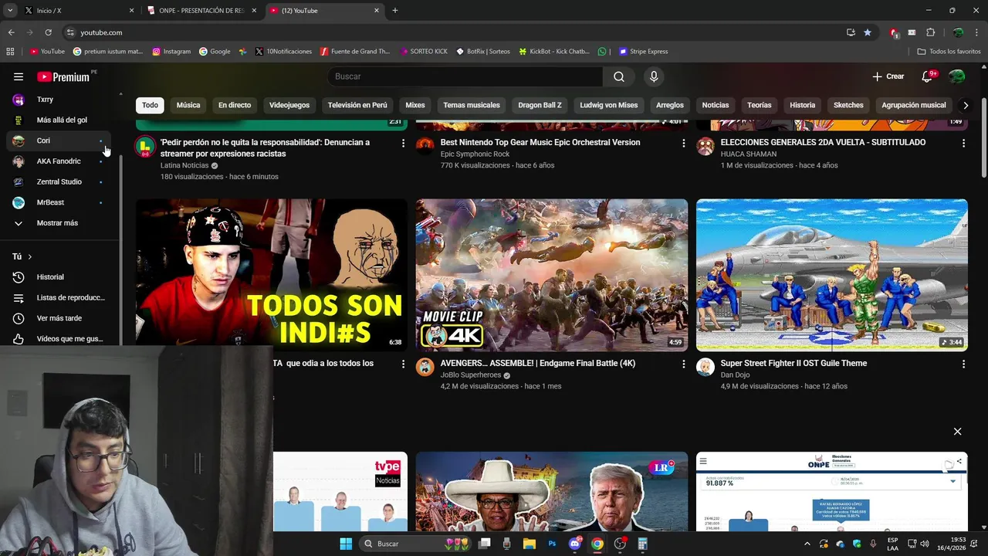Select the Ludwig von Mises chip

point(609,105)
